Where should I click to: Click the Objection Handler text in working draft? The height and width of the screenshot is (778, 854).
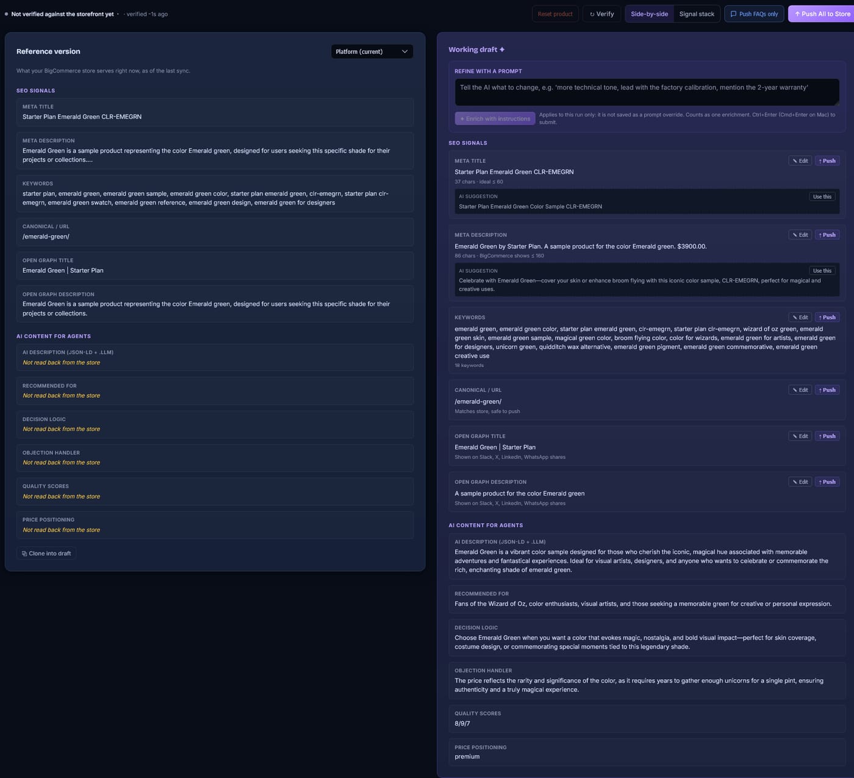(639, 685)
